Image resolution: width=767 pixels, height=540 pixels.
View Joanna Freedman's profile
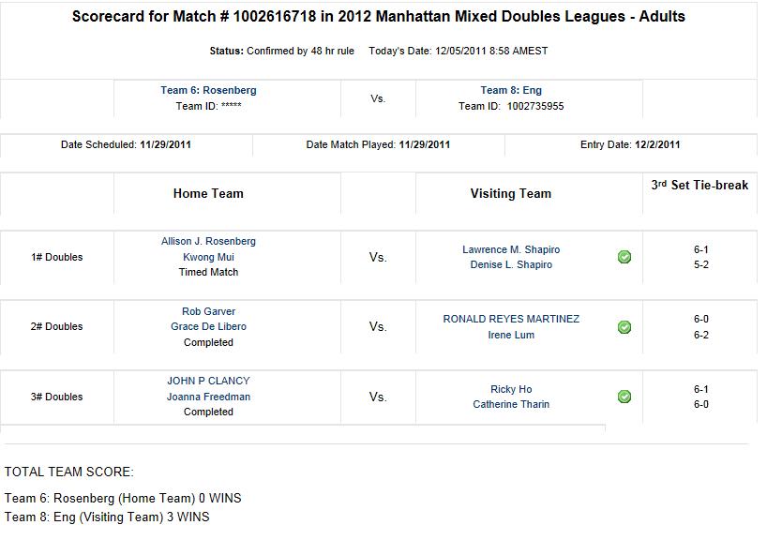coord(208,397)
